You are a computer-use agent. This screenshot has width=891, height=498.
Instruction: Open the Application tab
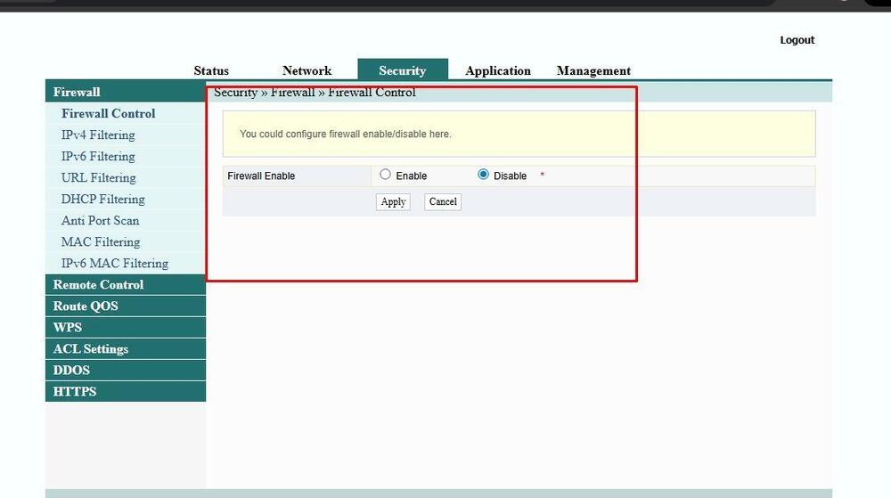pos(498,71)
